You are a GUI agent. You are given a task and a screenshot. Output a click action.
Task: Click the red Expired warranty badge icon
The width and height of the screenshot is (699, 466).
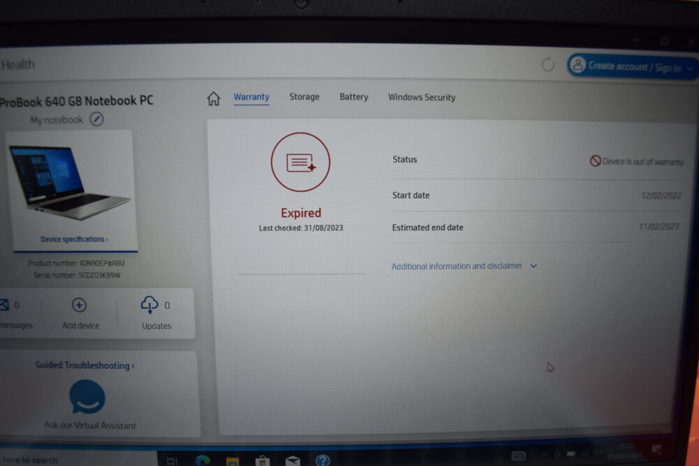click(301, 162)
